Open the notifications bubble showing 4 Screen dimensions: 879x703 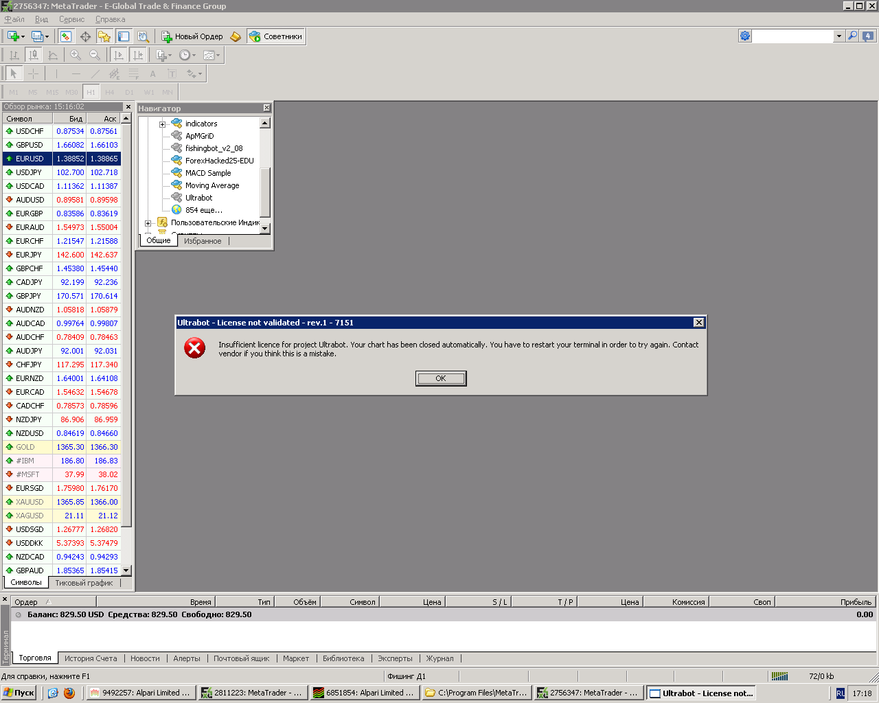click(868, 36)
